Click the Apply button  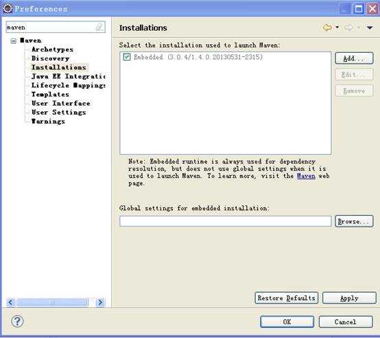(x=349, y=297)
